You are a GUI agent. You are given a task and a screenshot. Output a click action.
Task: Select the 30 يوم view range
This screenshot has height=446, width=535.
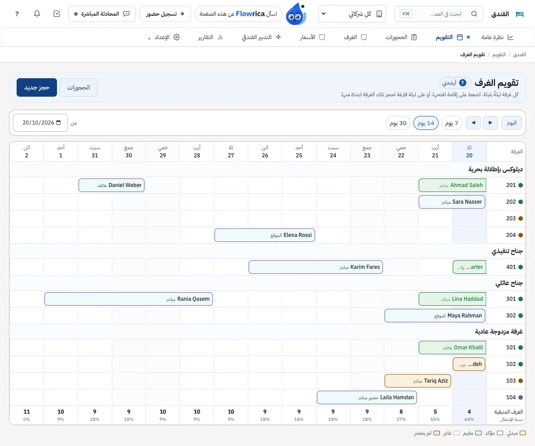pyautogui.click(x=398, y=123)
